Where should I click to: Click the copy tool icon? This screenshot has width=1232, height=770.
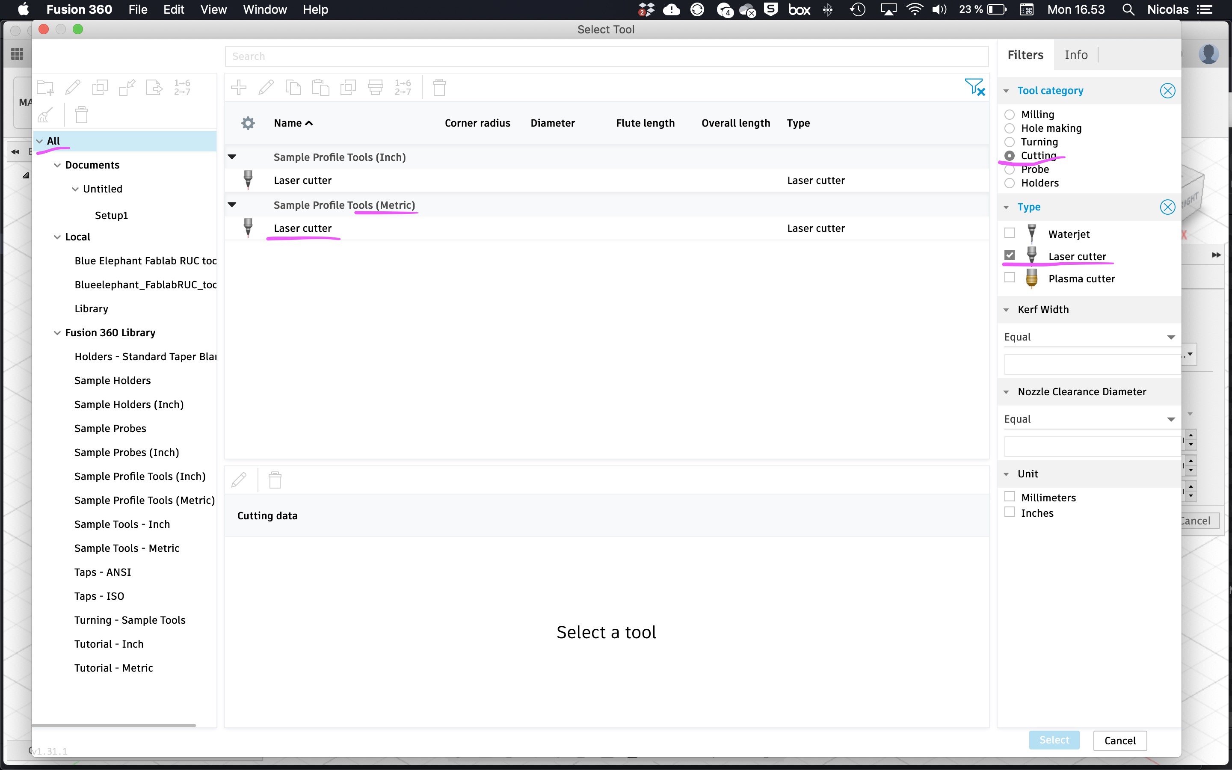[x=293, y=87]
